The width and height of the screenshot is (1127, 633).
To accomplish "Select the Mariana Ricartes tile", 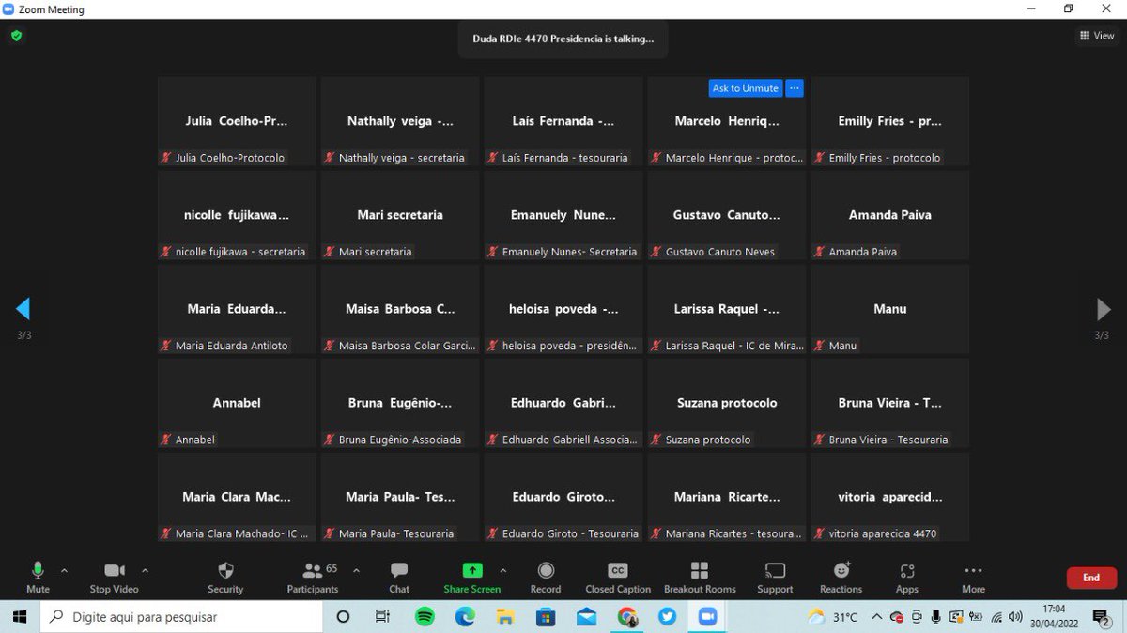I will [727, 497].
